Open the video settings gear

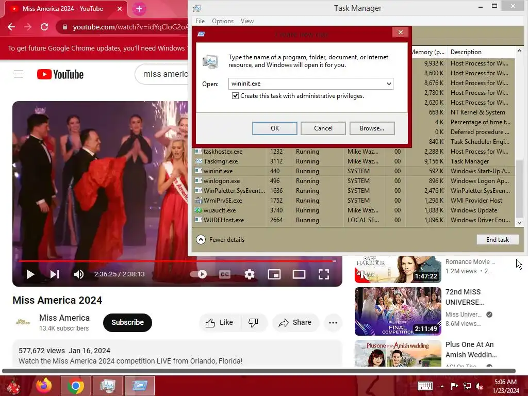(x=250, y=274)
